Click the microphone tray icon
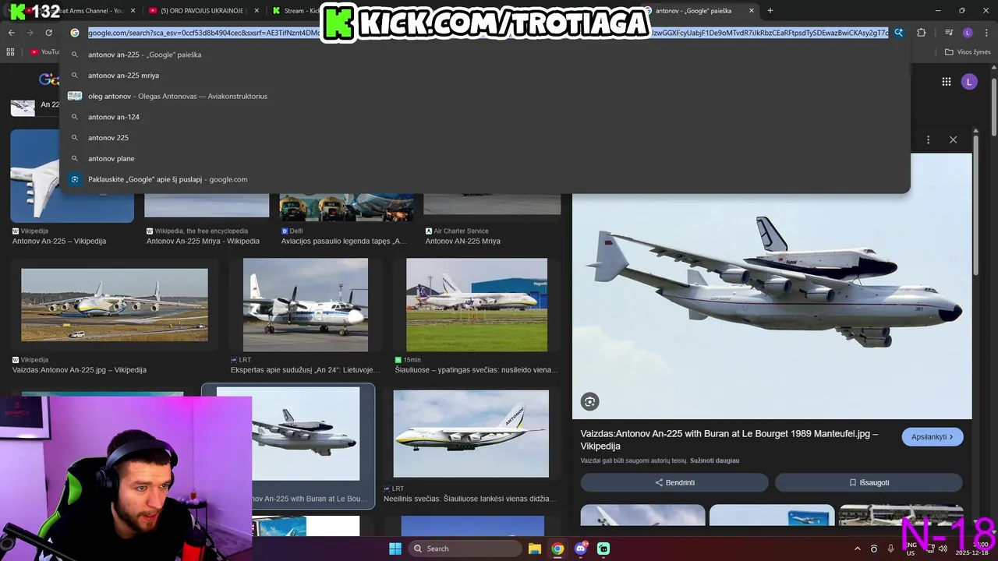This screenshot has height=561, width=998. pos(890,549)
